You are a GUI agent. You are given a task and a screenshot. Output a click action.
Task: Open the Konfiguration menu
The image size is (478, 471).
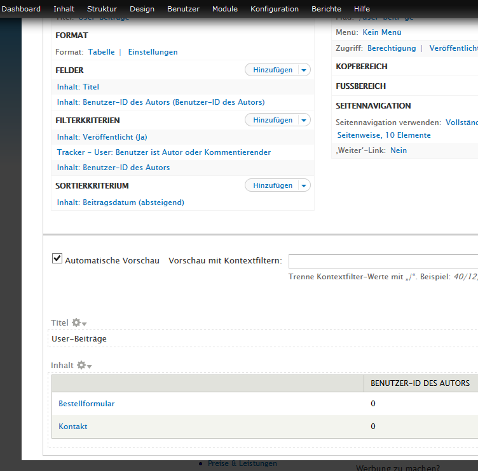click(274, 9)
